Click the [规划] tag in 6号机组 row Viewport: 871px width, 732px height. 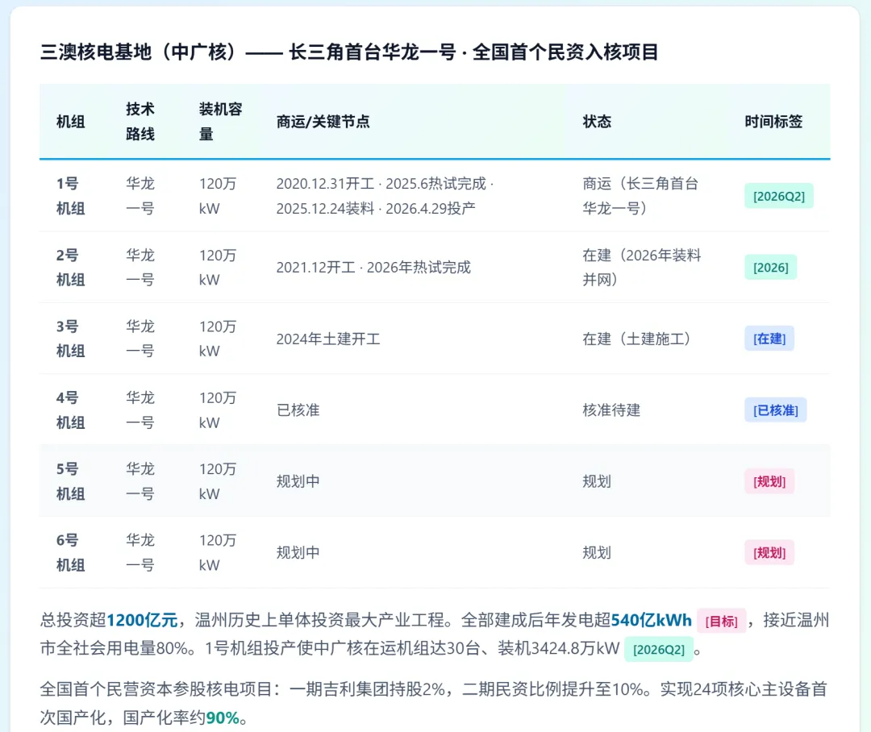[769, 552]
